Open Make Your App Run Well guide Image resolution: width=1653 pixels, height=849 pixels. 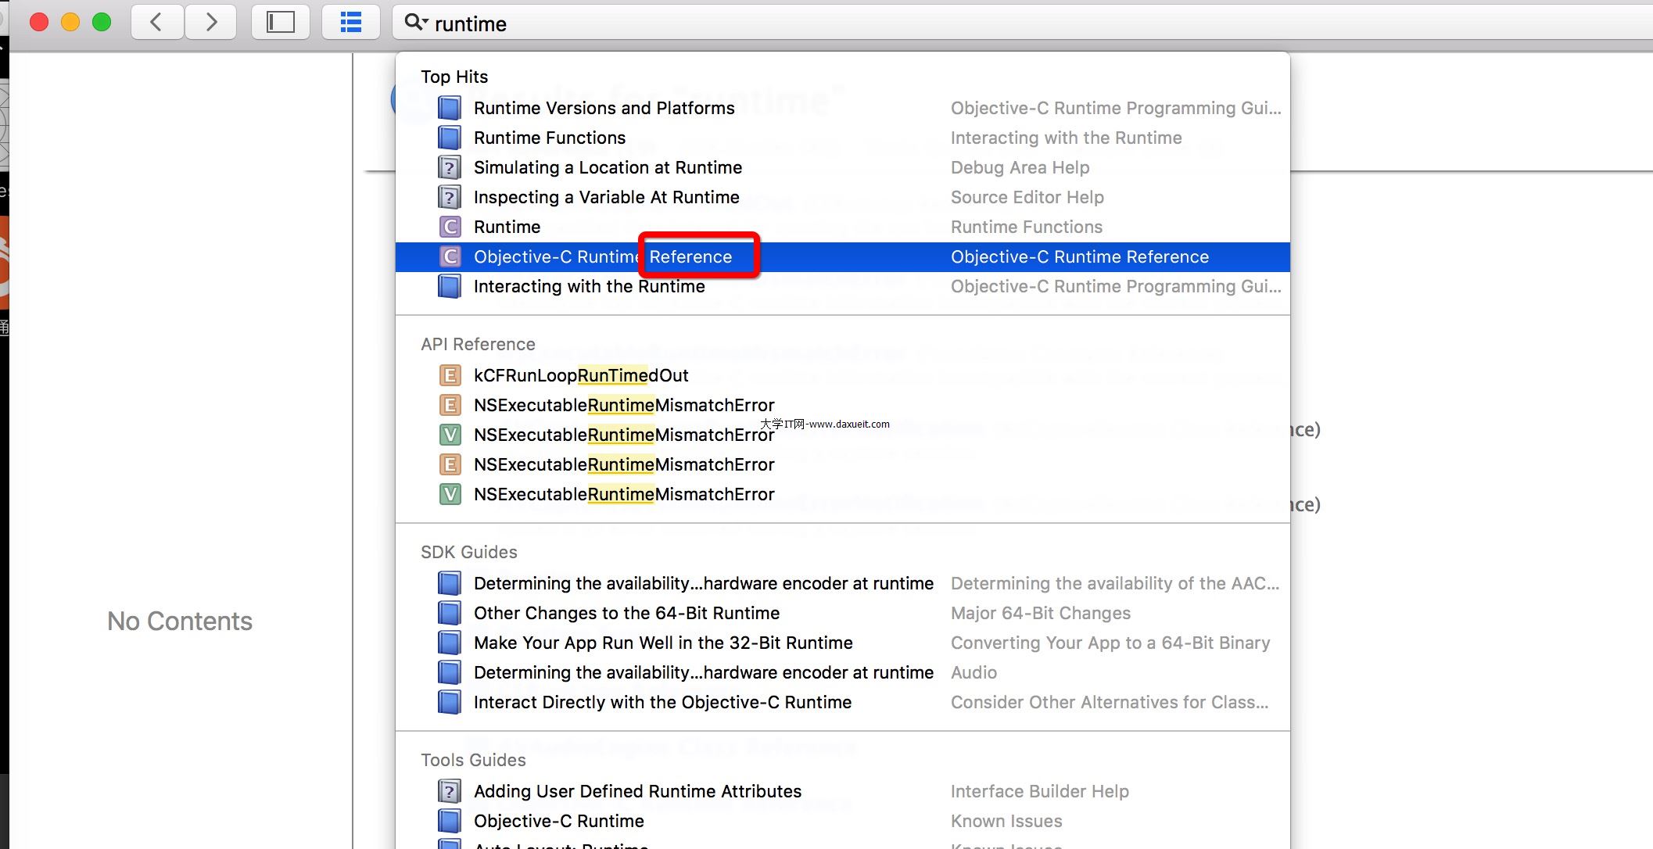662,643
